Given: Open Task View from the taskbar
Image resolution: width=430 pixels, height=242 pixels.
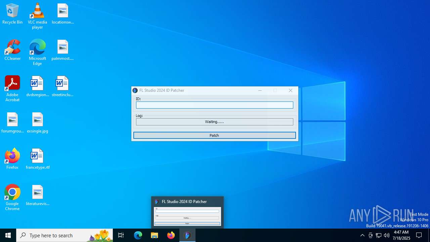Looking at the screenshot, I should pyautogui.click(x=121, y=235).
